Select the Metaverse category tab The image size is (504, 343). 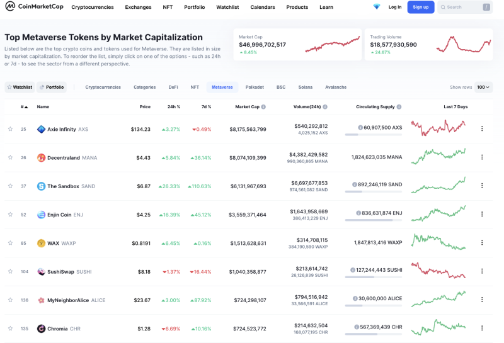click(x=222, y=87)
